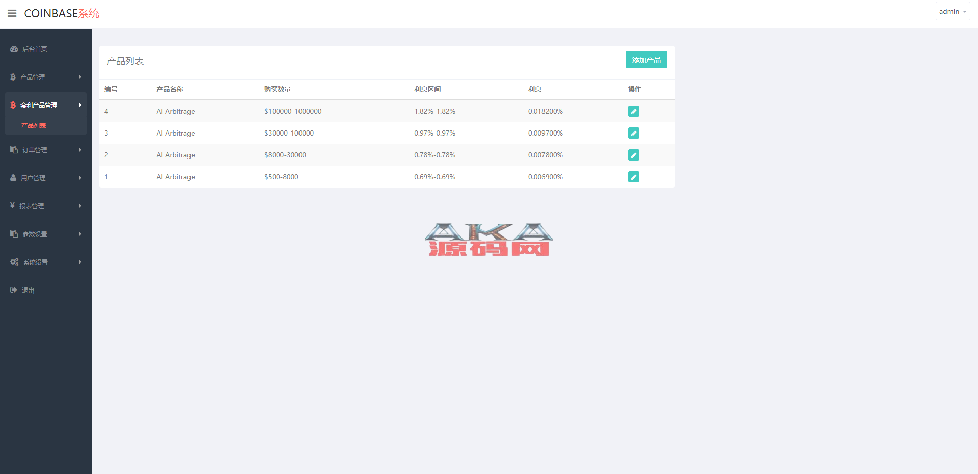This screenshot has width=978, height=474.
Task: Click the user icon for 用户管理
Action: click(13, 178)
